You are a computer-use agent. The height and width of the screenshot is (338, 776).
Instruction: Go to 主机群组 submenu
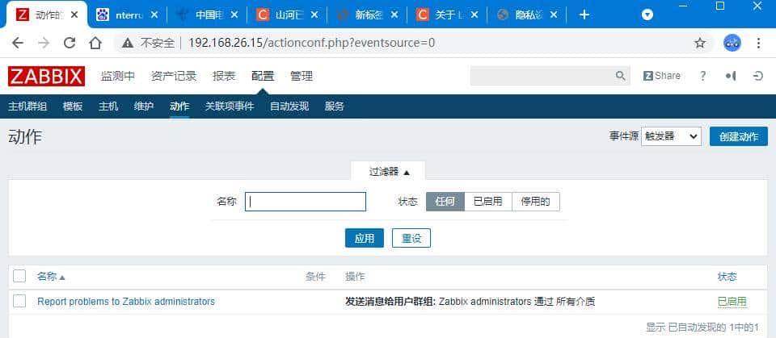[27, 106]
